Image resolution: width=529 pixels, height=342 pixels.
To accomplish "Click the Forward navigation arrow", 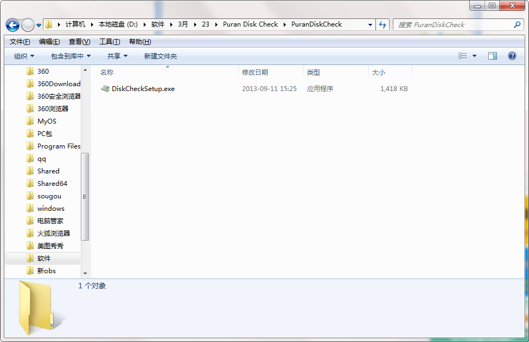I will click(x=28, y=25).
